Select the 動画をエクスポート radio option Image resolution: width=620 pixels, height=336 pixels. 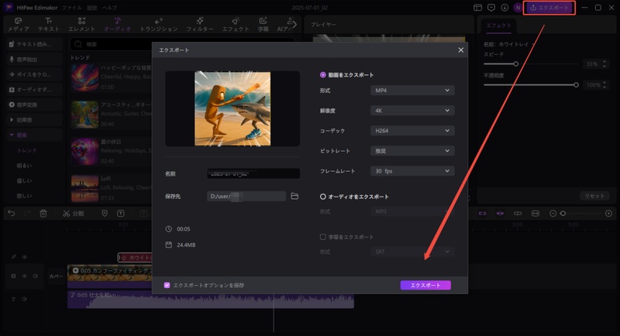[x=323, y=75]
